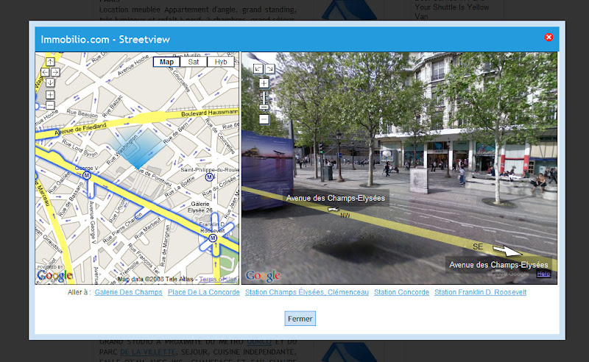Zoom out on the street map

tap(50, 105)
